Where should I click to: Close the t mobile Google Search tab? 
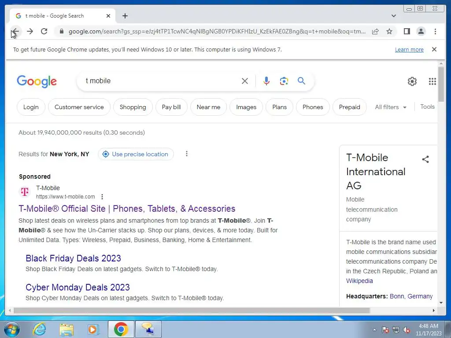pyautogui.click(x=108, y=16)
